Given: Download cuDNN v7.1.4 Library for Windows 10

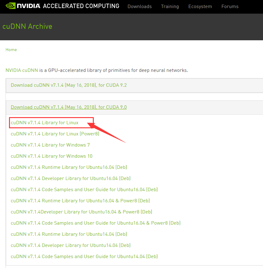Looking at the screenshot, I should [x=52, y=156].
